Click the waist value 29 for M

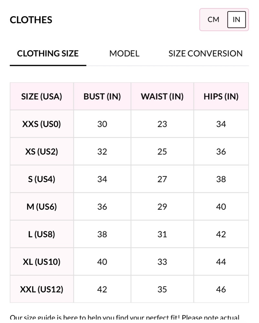coord(162,207)
